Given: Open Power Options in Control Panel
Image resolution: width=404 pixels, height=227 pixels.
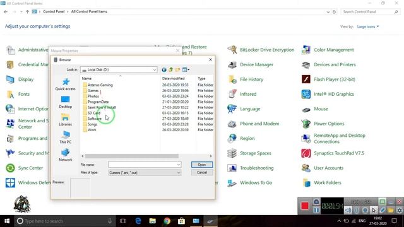Looking at the screenshot, I should point(323,124).
